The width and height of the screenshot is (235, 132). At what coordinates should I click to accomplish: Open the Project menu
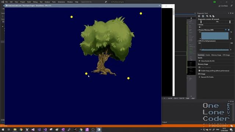pos(23,2)
